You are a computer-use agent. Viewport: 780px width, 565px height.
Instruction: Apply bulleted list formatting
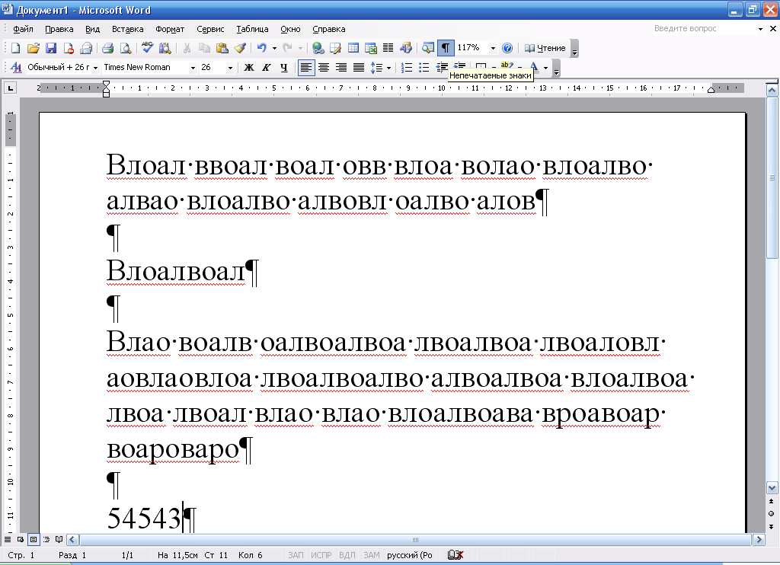coord(424,67)
